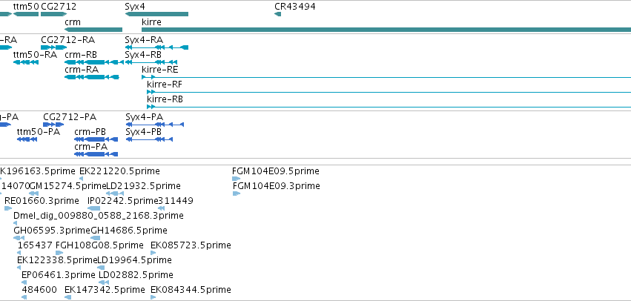Select the ttm50-PA protein glyph
This screenshot has height=301, width=631.
click(27, 139)
